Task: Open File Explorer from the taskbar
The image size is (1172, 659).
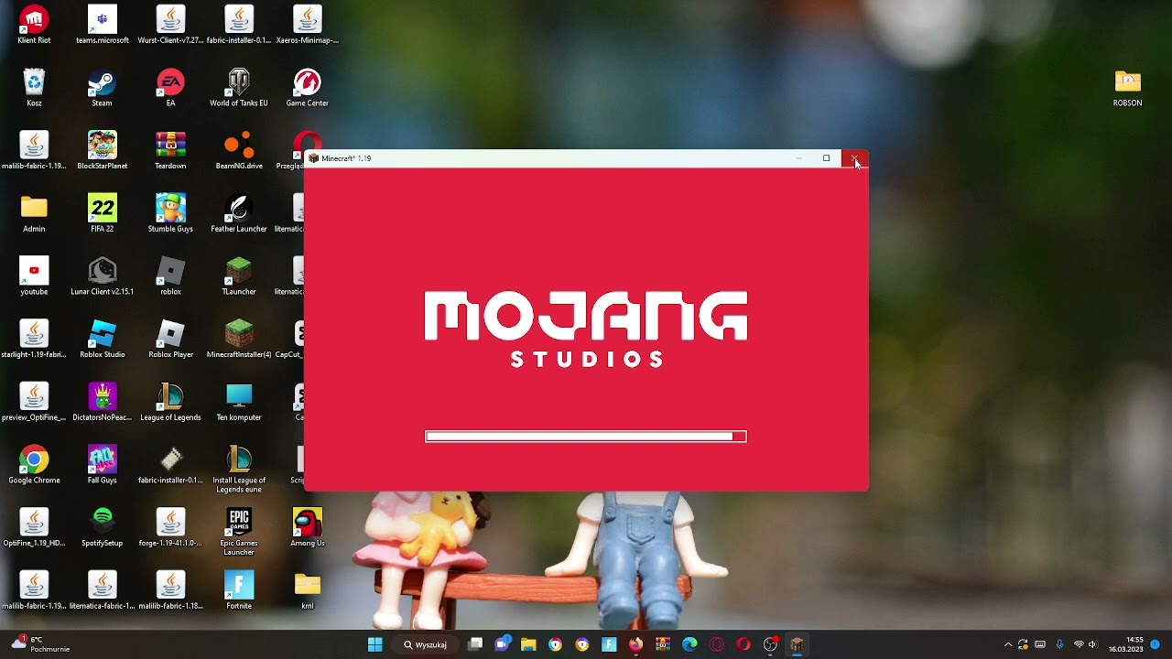Action: 528,644
